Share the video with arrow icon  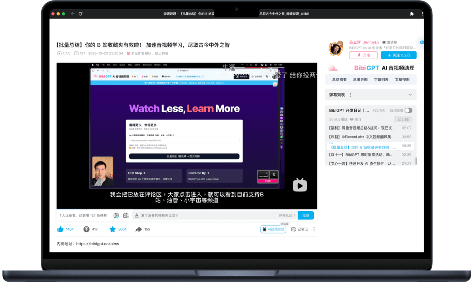[x=139, y=229]
